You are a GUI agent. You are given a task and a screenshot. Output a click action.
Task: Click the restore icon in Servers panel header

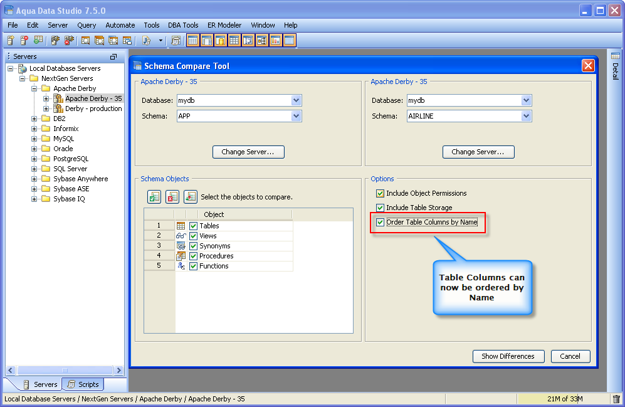113,56
